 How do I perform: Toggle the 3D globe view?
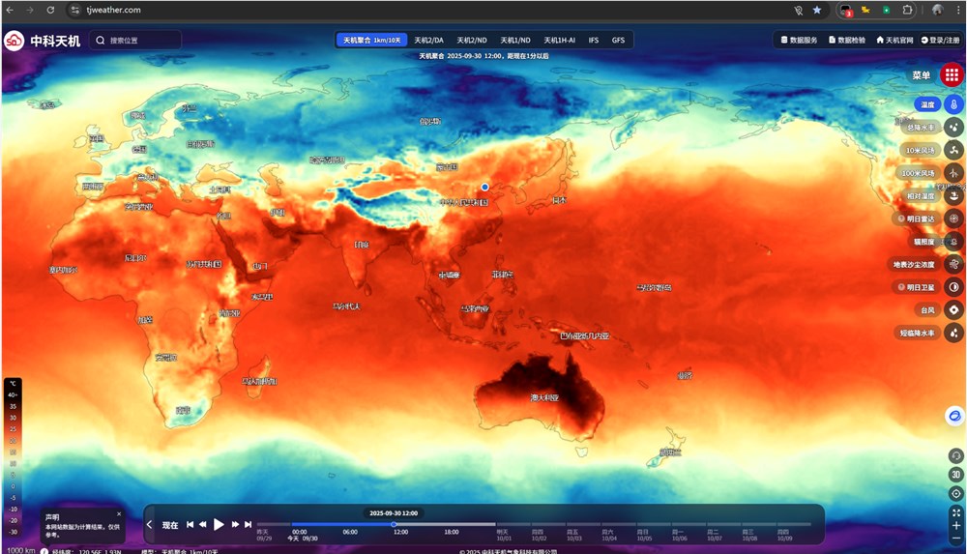tap(955, 474)
